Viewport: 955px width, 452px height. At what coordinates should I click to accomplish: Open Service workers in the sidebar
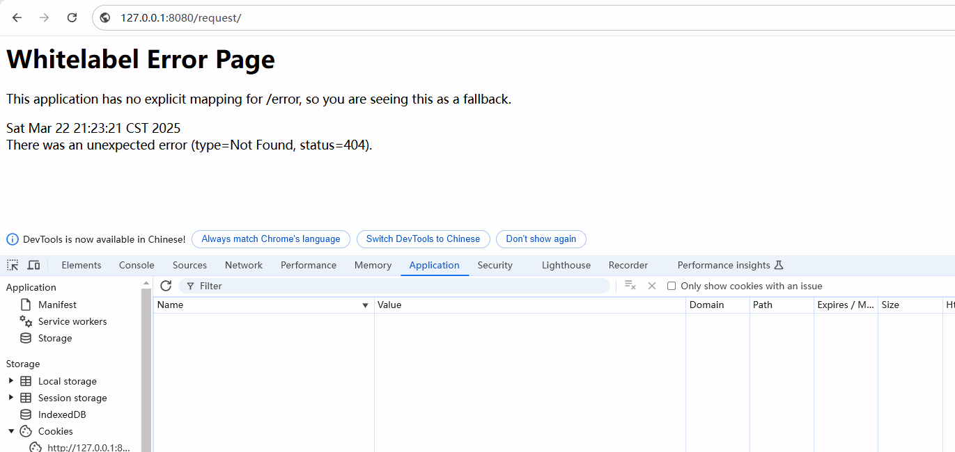(x=72, y=321)
